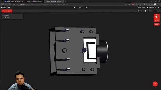
Task: Go to the previous file in the viewer
Action: tap(75, 8)
